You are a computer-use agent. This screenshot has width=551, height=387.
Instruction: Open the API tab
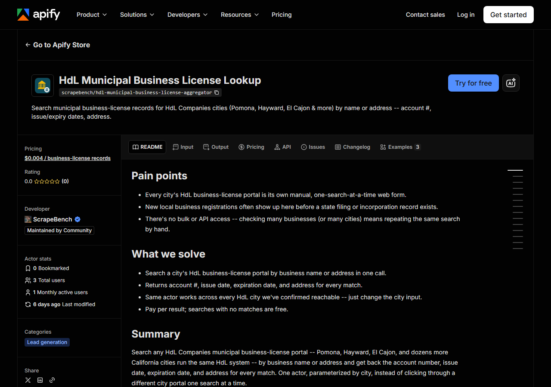pos(282,147)
